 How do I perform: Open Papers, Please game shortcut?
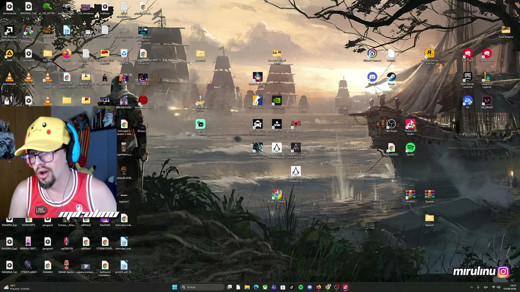(x=296, y=126)
